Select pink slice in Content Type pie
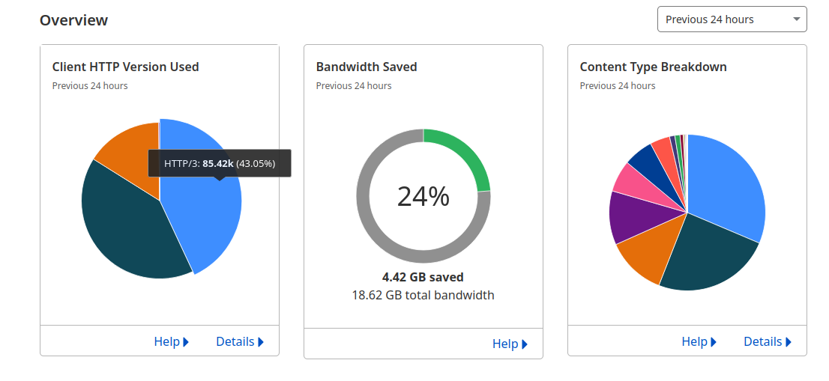Screen dimensions: 829x381 pyautogui.click(x=628, y=180)
